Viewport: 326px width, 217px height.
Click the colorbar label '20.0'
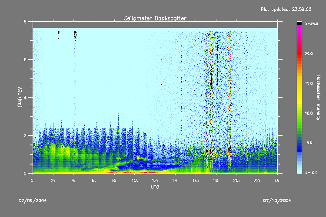pyautogui.click(x=309, y=53)
